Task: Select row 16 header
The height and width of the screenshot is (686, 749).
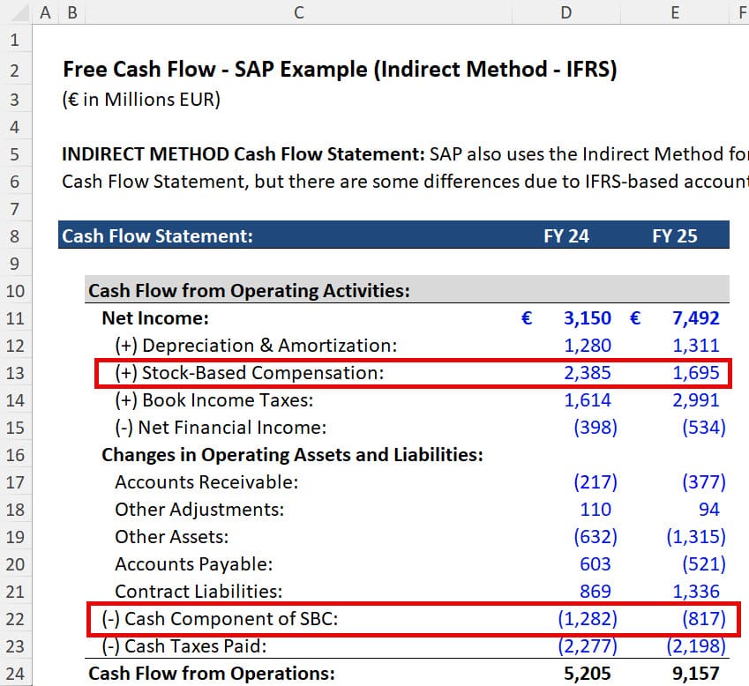Action: tap(16, 455)
